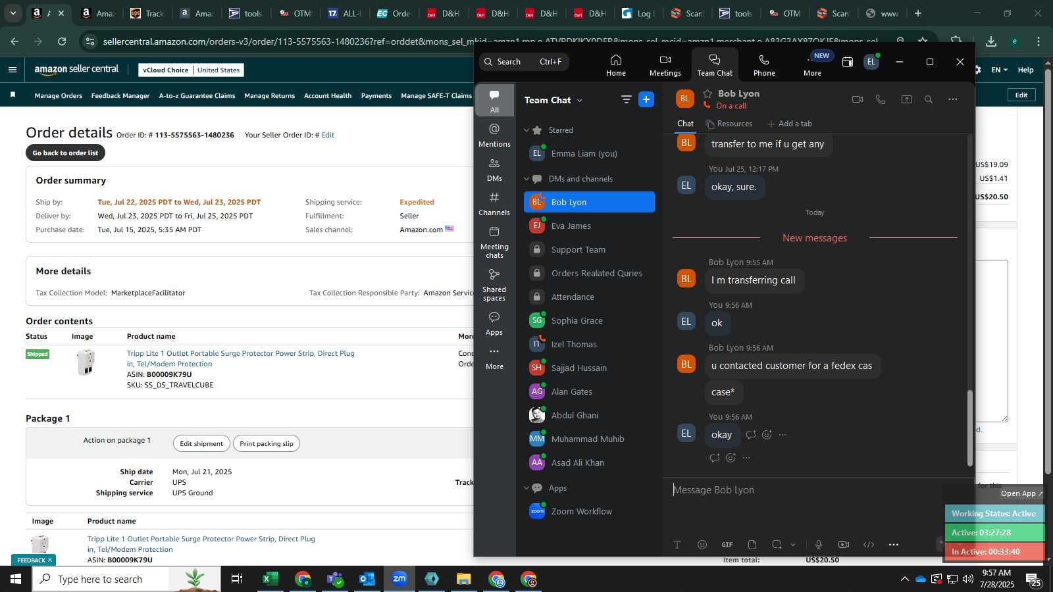Open Apps in Zoom left sidebar
This screenshot has width=1053, height=592.
[x=494, y=323]
